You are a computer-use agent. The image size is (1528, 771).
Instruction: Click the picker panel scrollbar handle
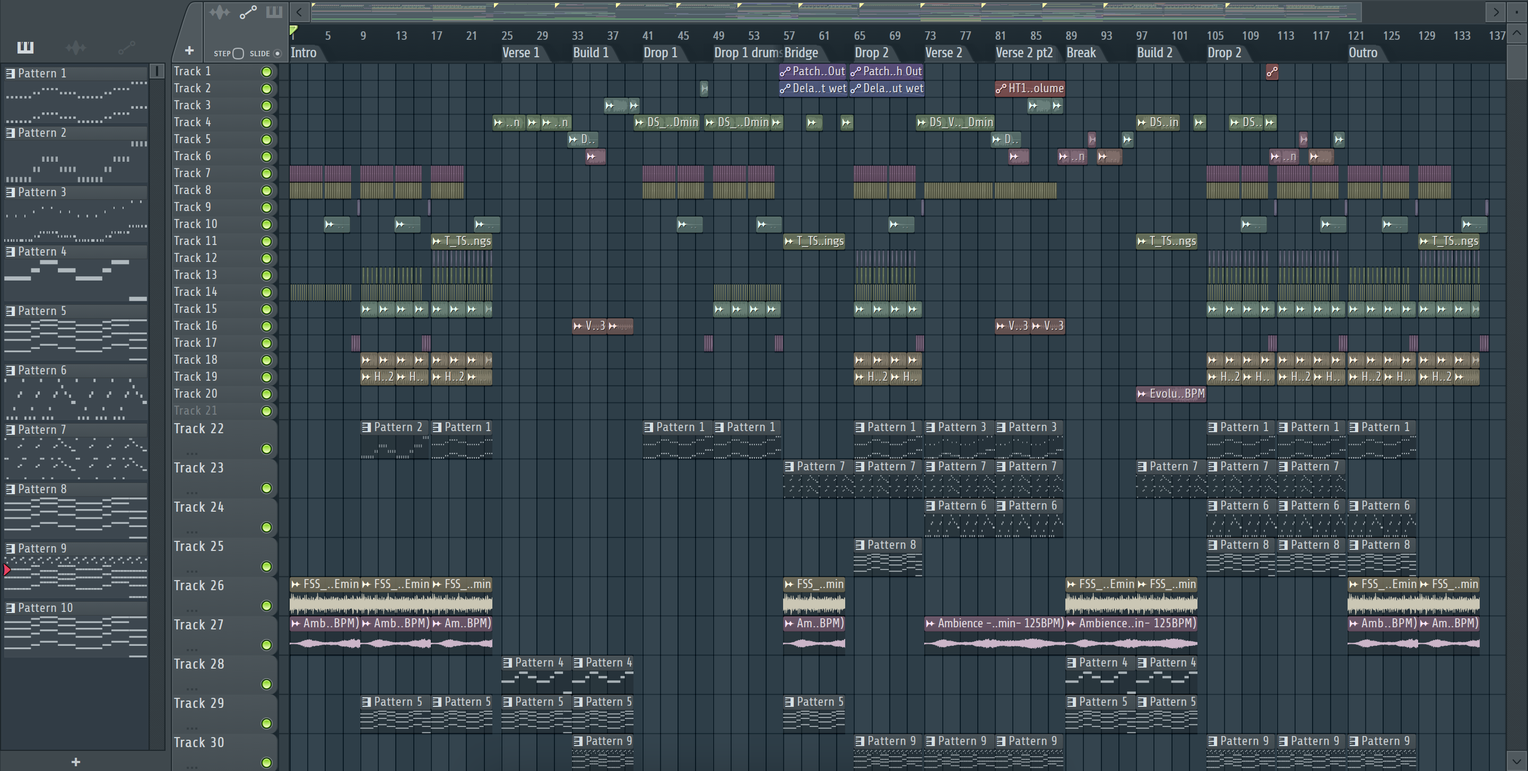157,72
